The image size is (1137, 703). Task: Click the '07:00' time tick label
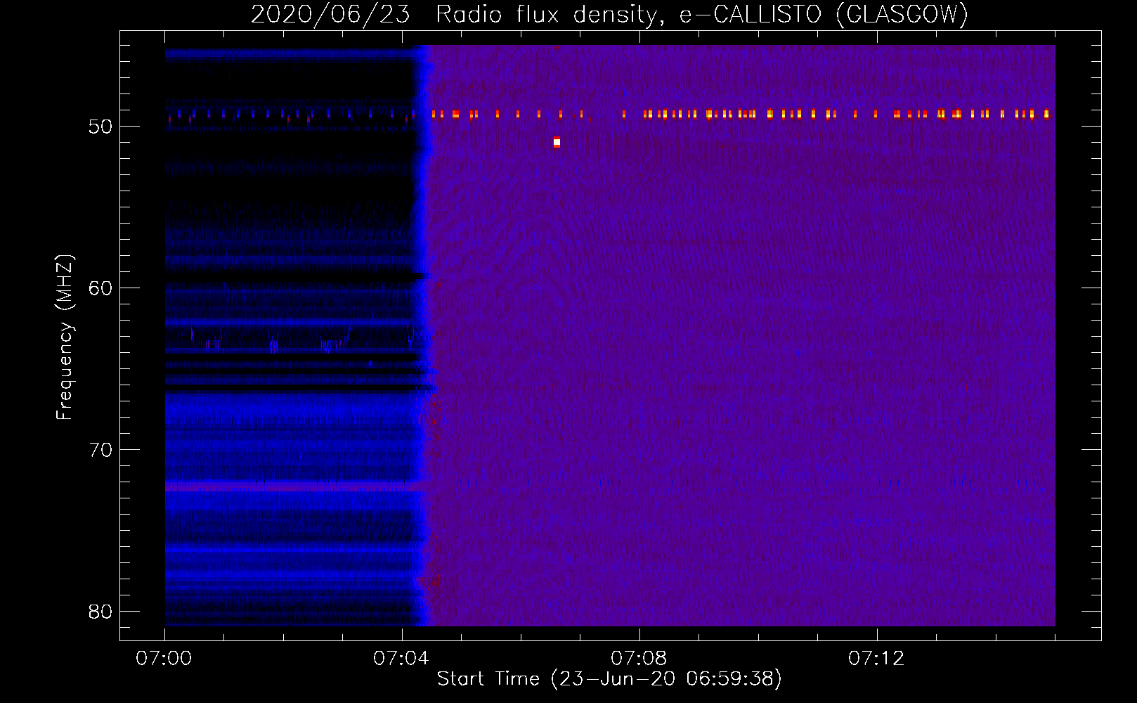pos(164,659)
